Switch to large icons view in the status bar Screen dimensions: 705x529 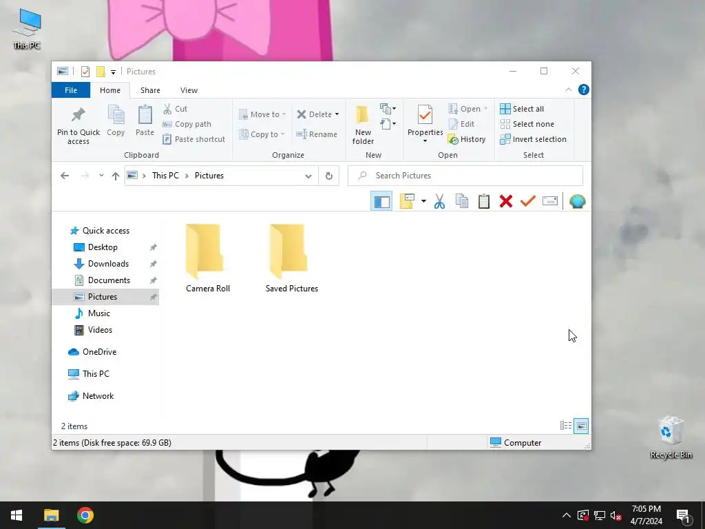pyautogui.click(x=581, y=426)
